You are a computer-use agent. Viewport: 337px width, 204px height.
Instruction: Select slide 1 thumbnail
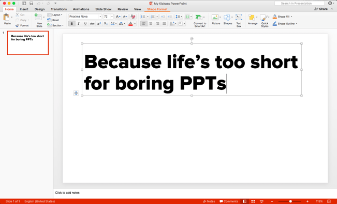click(x=28, y=43)
